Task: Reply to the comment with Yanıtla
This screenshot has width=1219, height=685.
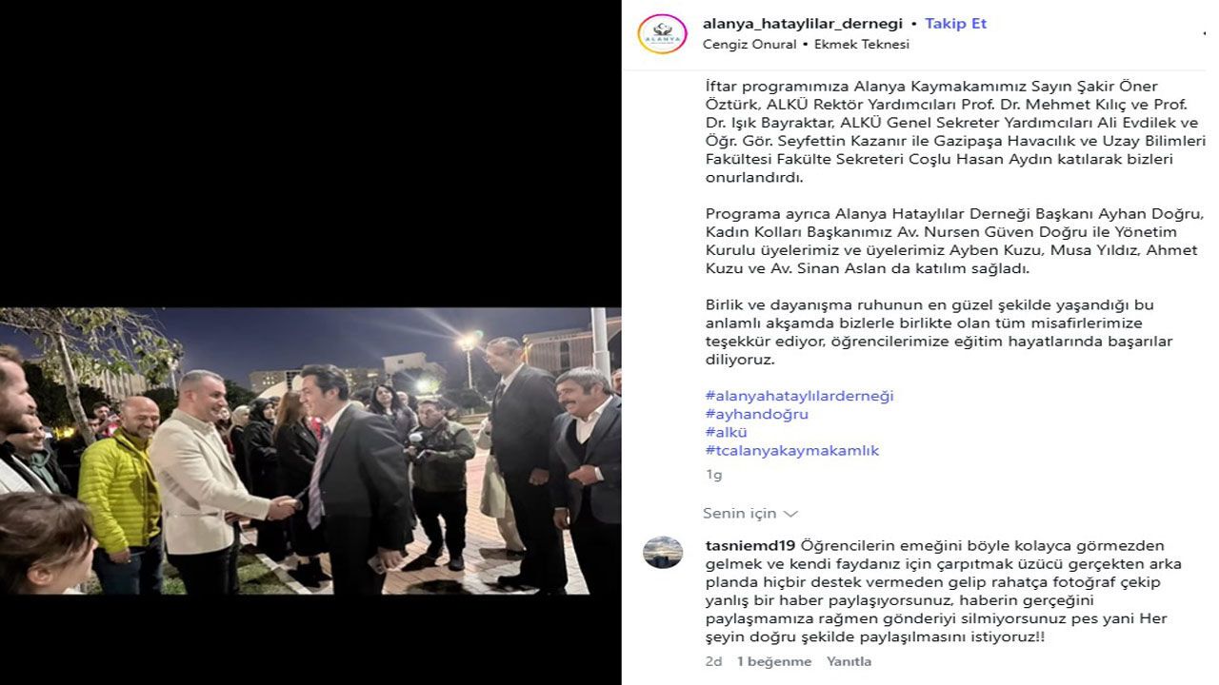Action: click(x=849, y=661)
